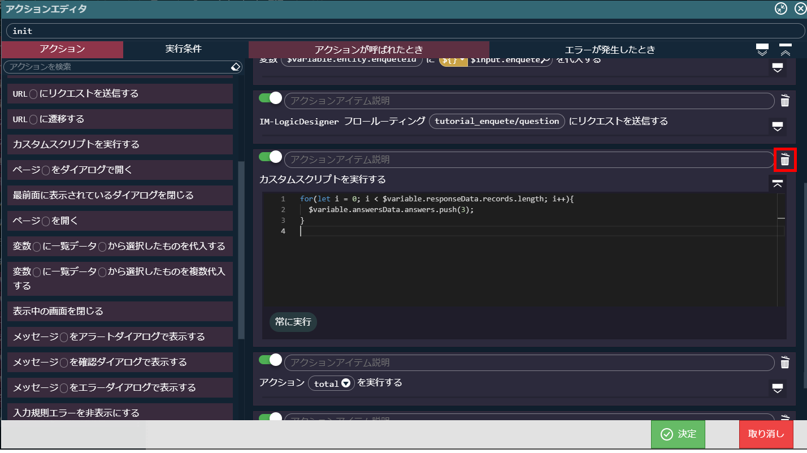807x453 pixels.
Task: Click the right pane vertical scrollbar
Action: [804, 284]
